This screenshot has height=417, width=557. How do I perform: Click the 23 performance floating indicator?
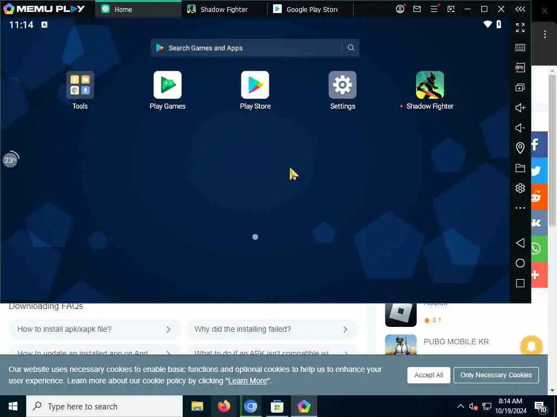point(10,160)
